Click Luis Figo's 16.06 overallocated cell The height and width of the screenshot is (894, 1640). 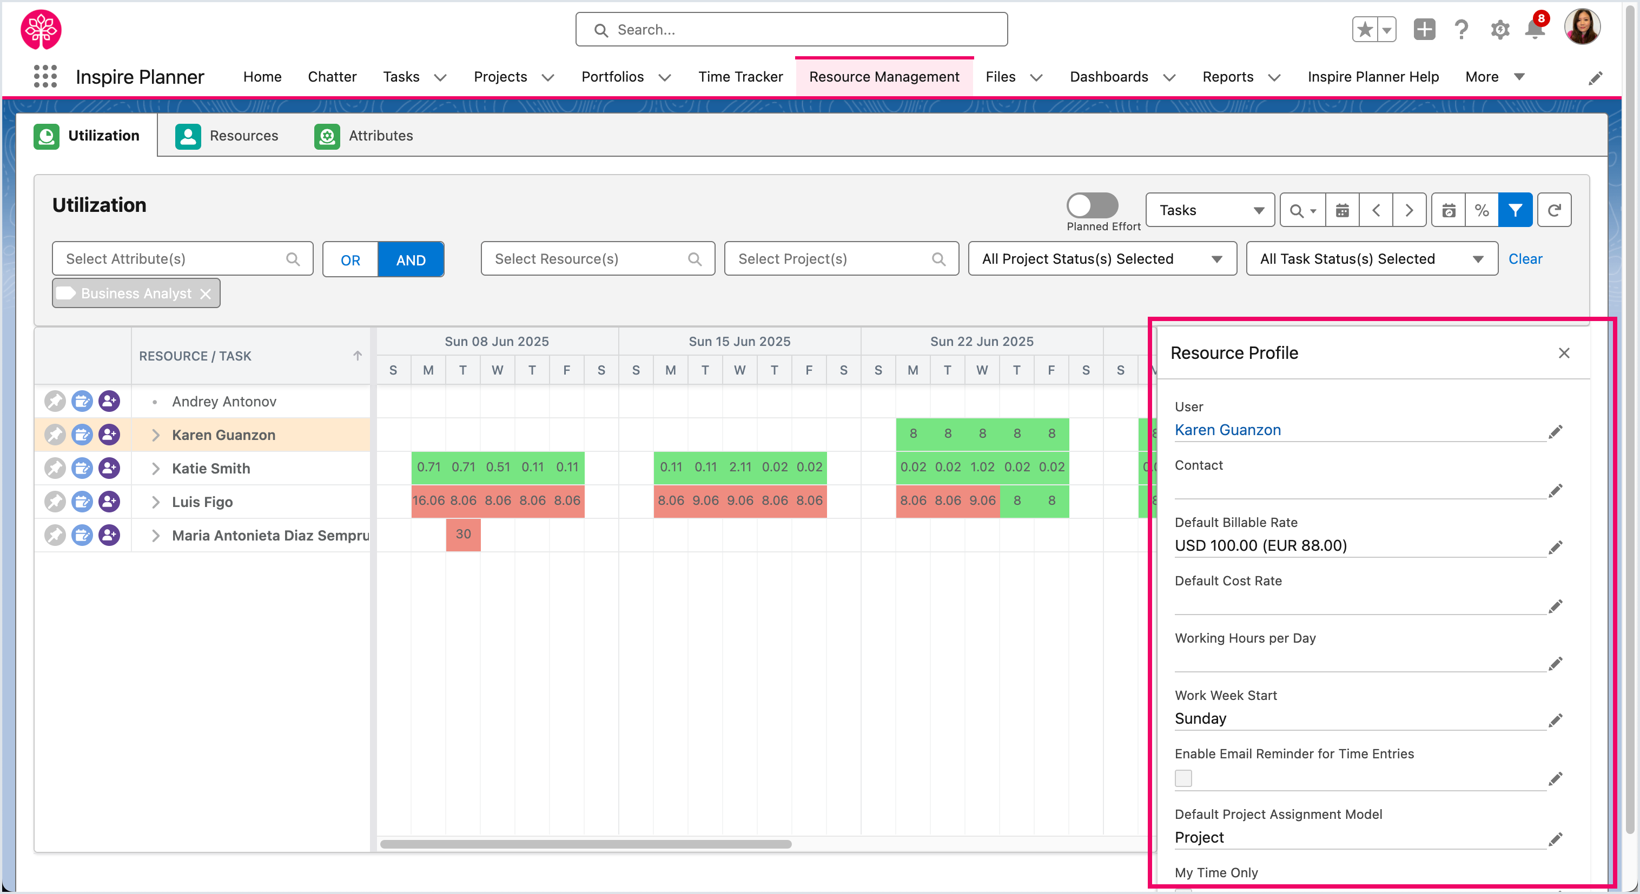coord(428,501)
